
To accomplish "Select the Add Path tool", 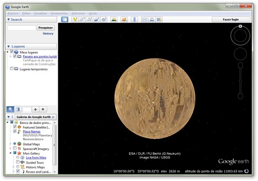I will [89, 19].
